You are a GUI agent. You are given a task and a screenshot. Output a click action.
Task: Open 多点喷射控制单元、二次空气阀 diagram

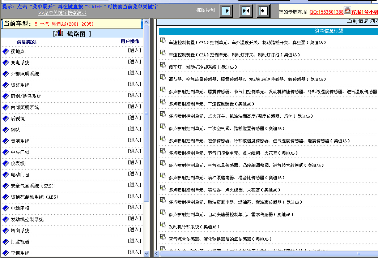[226, 129]
